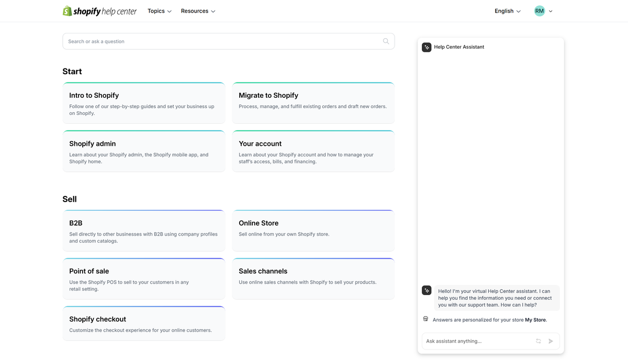Click the Shopify help center logo
Viewport: 628px width, 363px height.
pos(99,11)
